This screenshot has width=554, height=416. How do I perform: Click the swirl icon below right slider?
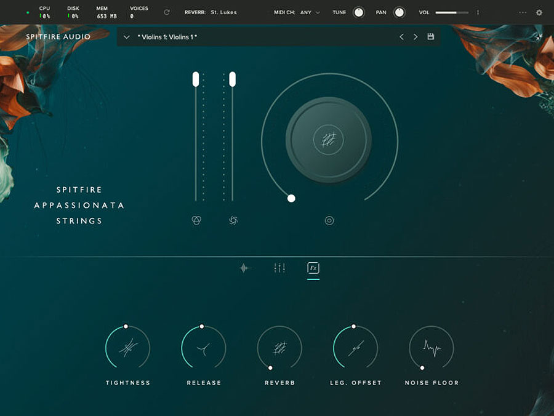pyautogui.click(x=233, y=220)
